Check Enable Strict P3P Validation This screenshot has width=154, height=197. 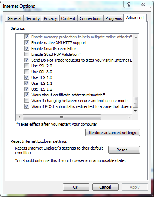point(27,54)
